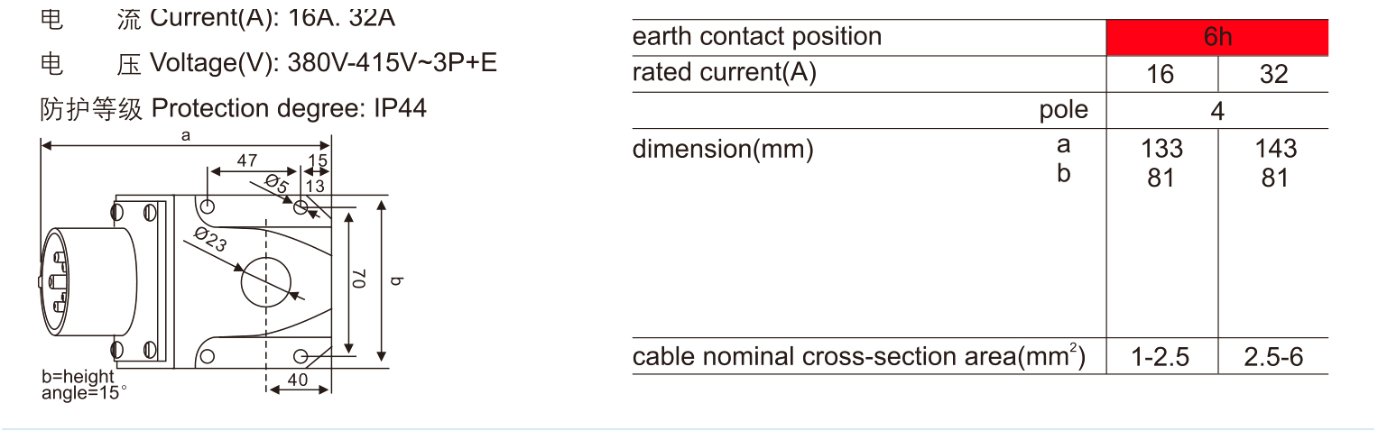Click the 2.5-6 cable cross-section value

click(x=1273, y=358)
